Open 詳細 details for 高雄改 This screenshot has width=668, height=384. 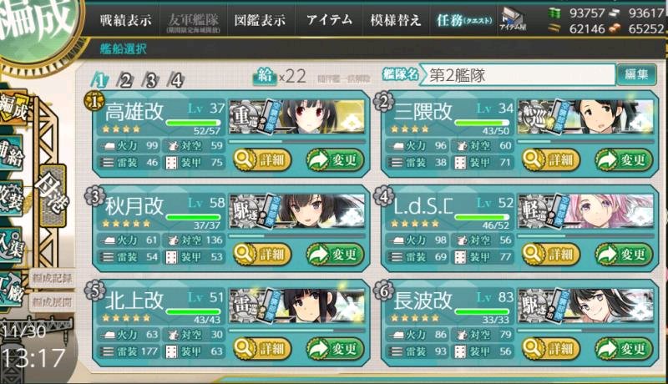262,160
